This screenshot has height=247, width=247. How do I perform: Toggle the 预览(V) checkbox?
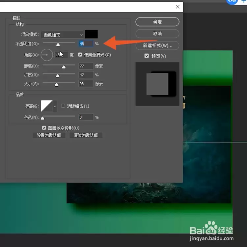tap(147, 56)
